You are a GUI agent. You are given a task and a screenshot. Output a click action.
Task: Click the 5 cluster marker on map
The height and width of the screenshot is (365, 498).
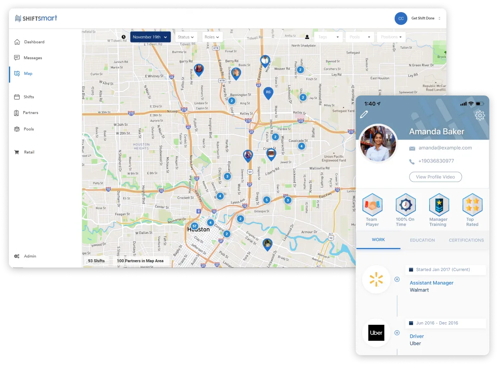coord(267,200)
